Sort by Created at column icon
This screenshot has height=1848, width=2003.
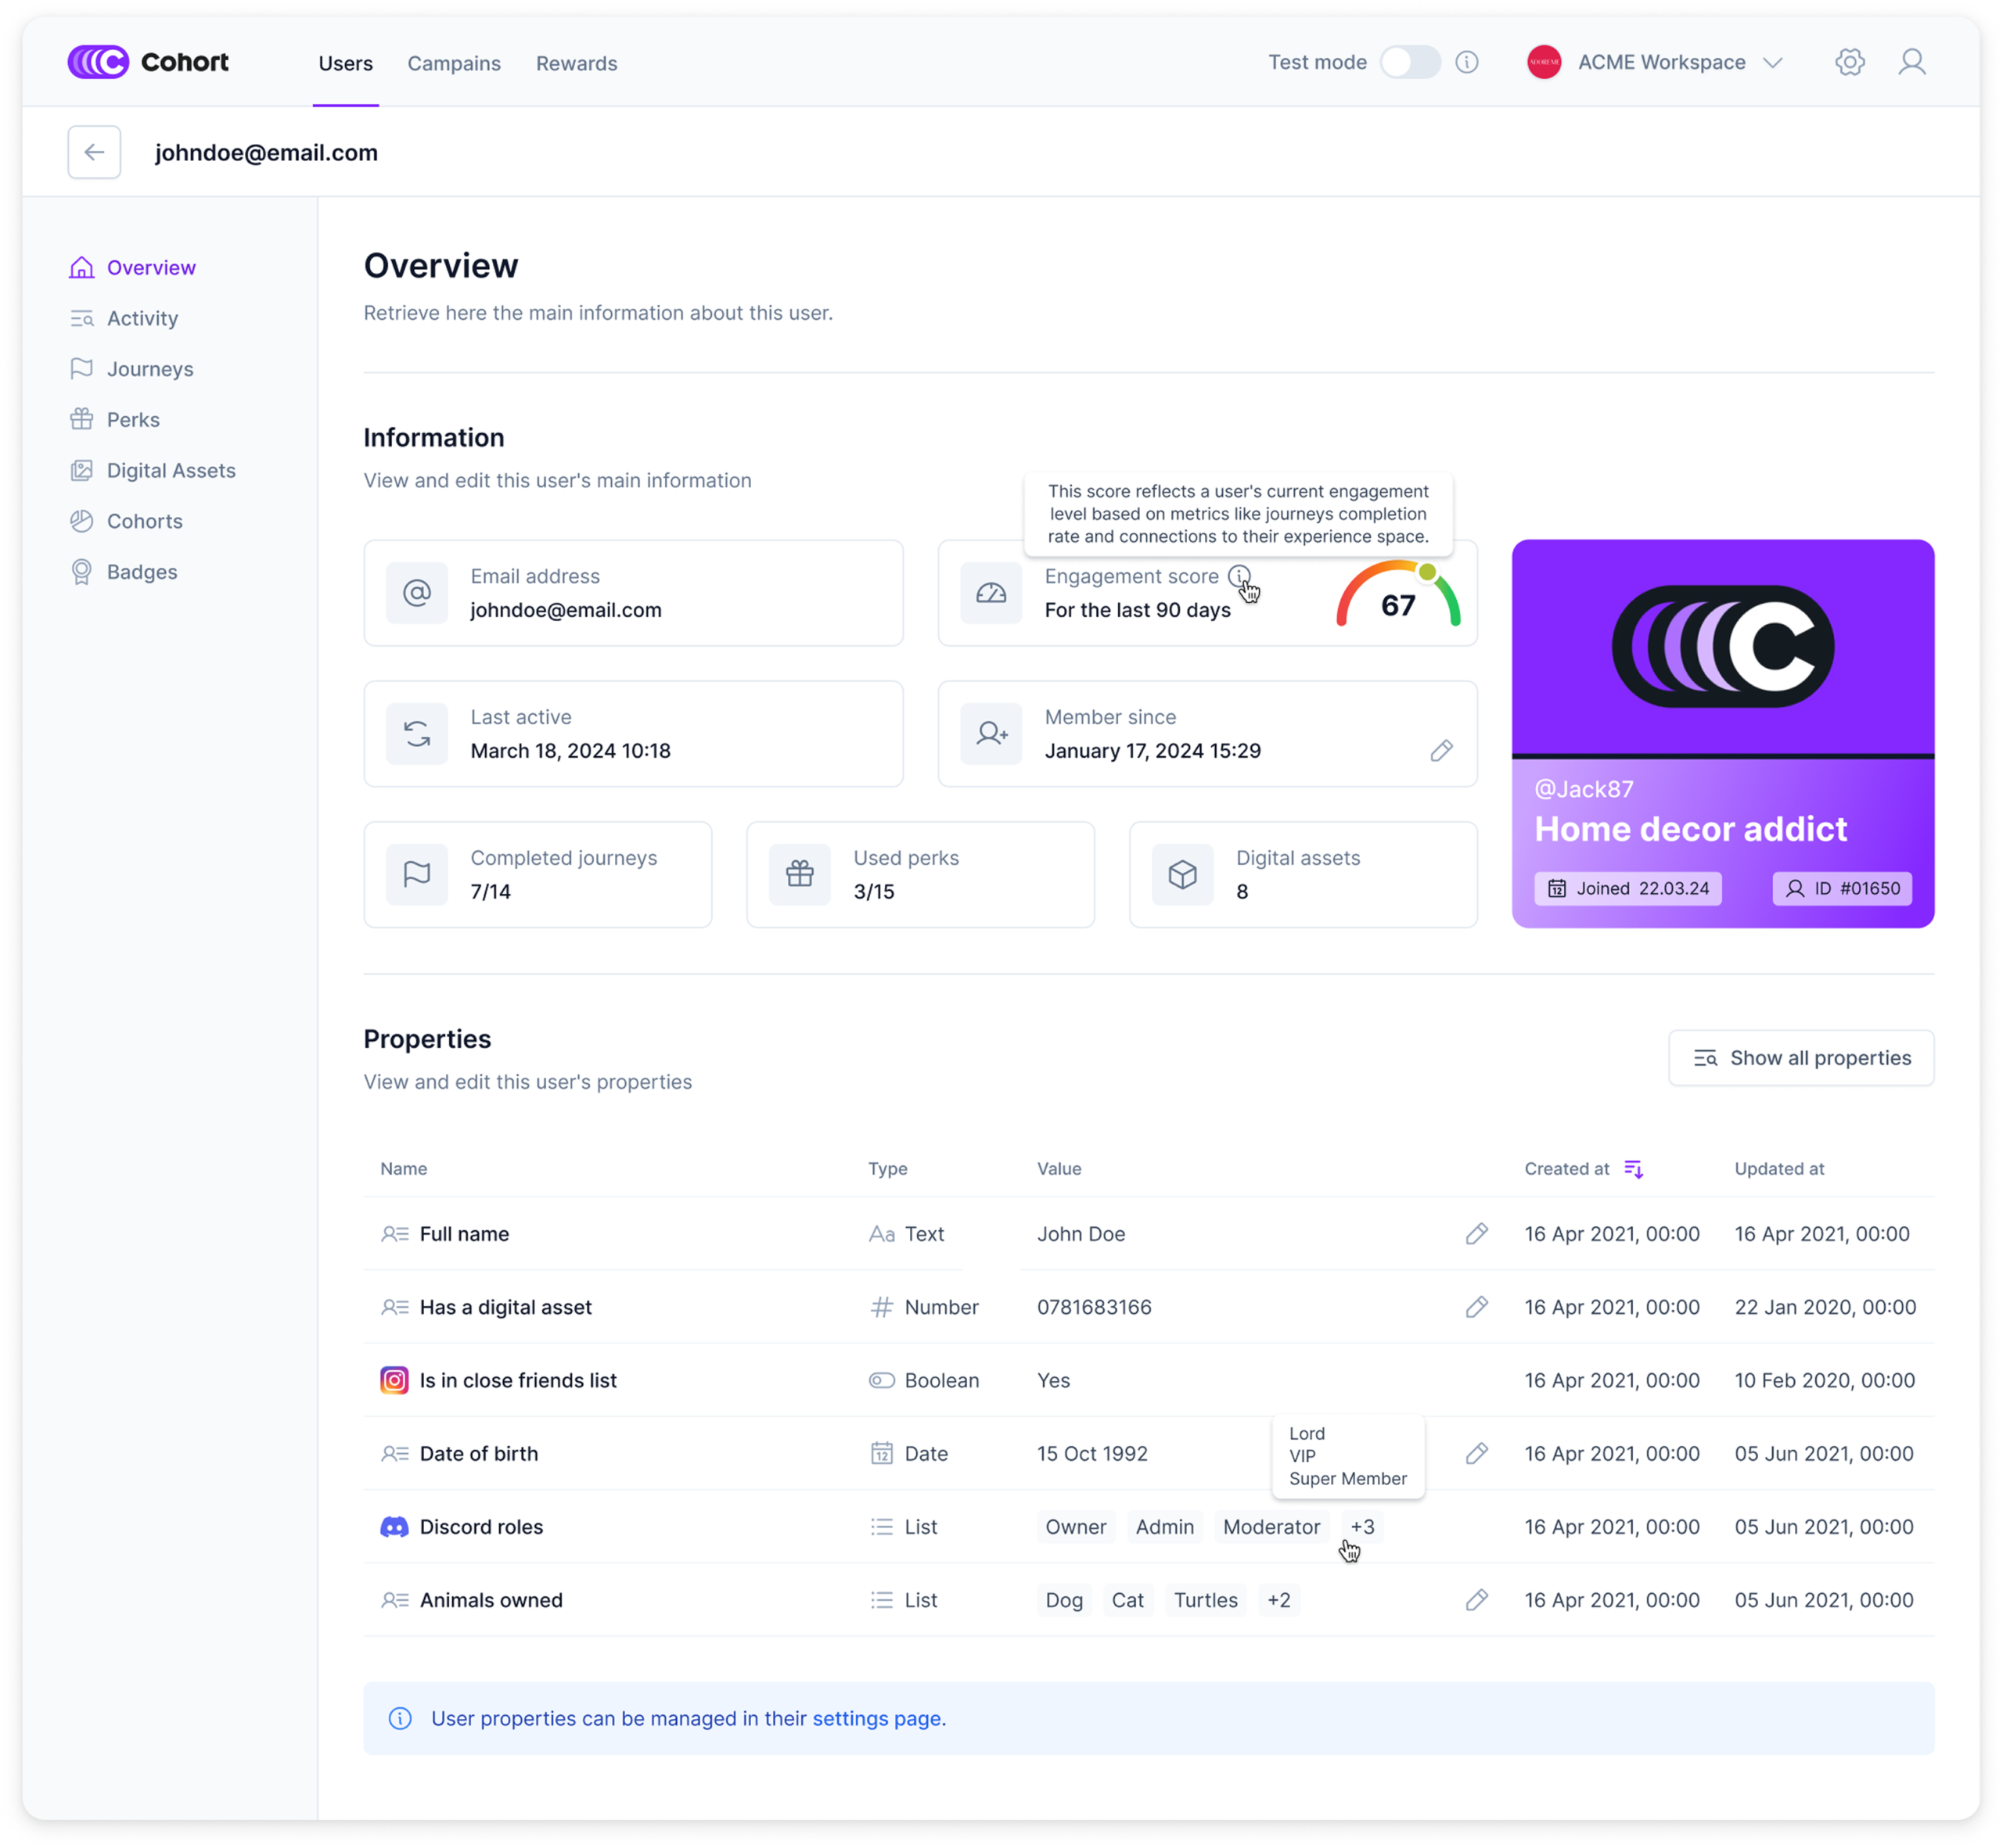pos(1633,1168)
